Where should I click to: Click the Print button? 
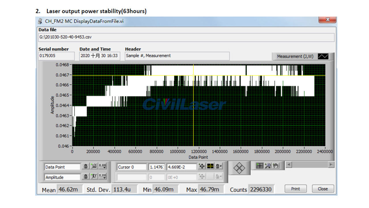(295, 189)
